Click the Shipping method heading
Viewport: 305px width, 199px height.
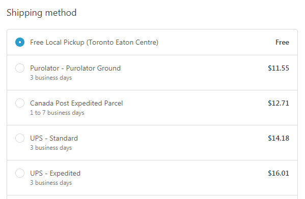[42, 13]
